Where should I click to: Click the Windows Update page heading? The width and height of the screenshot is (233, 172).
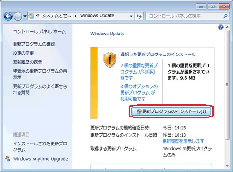[x=108, y=34]
